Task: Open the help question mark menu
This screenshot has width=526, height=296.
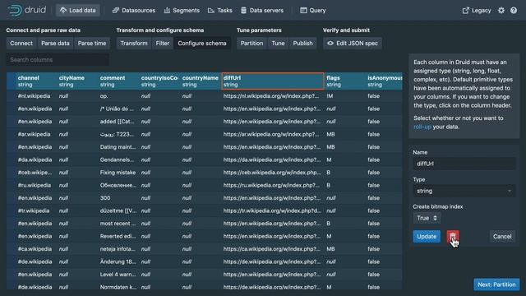Action: (514, 11)
